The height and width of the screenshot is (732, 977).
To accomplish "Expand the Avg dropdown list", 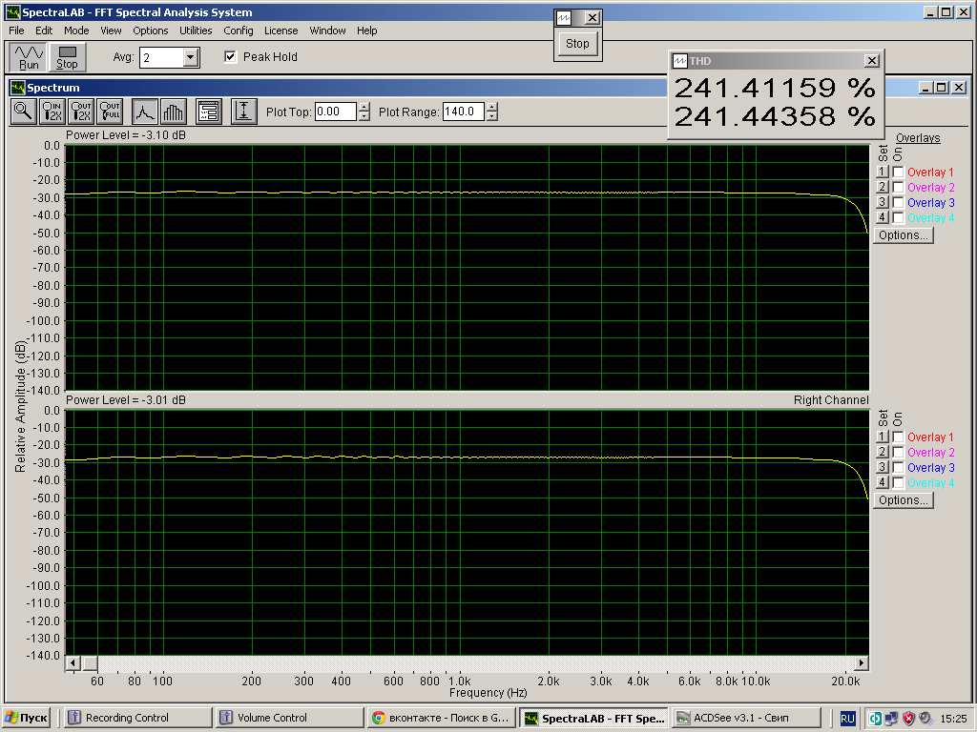I will [x=190, y=58].
